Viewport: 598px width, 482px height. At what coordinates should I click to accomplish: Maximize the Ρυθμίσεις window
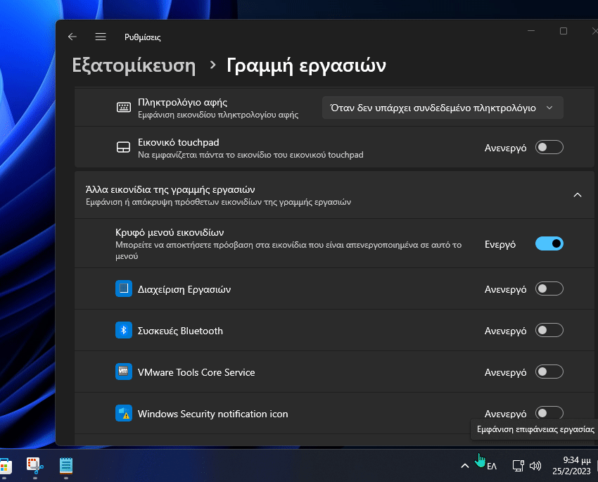click(x=564, y=31)
